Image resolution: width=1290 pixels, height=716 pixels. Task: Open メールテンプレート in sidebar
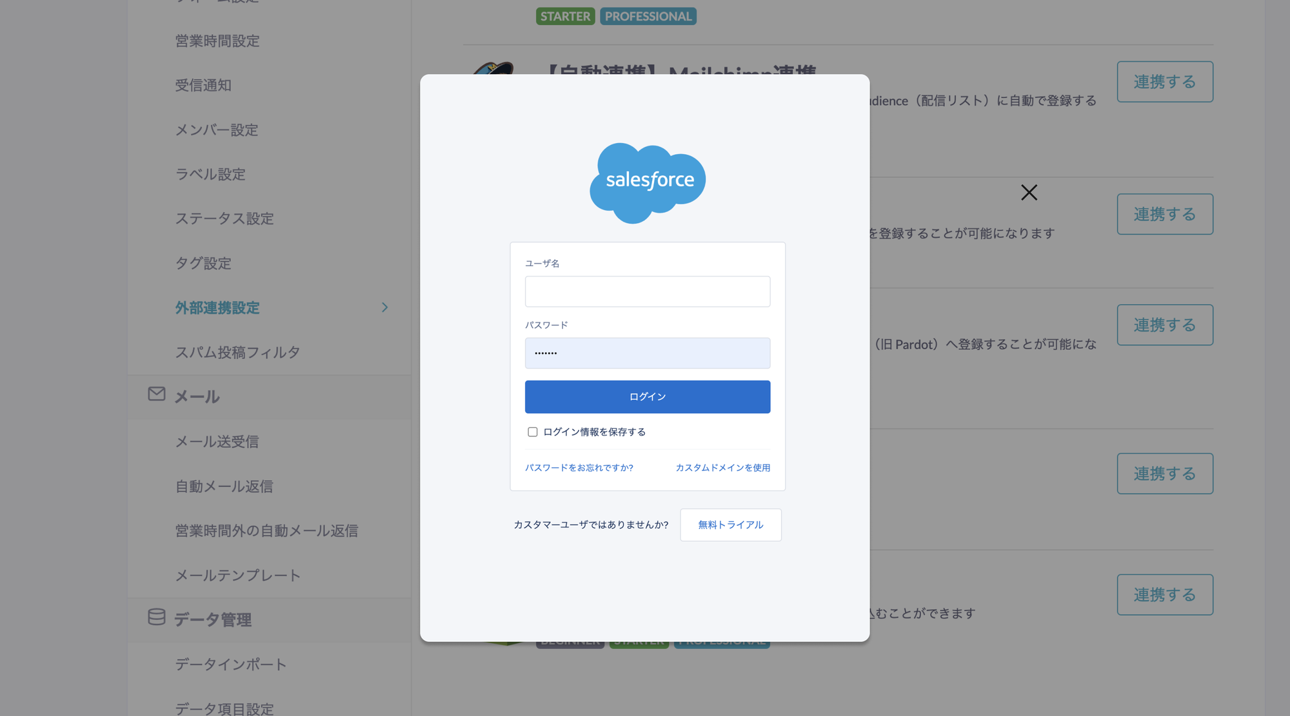238,575
